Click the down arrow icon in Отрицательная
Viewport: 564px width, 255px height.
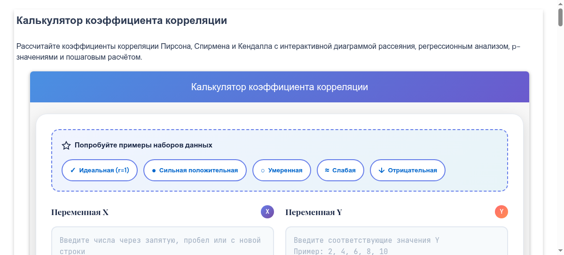coord(381,170)
